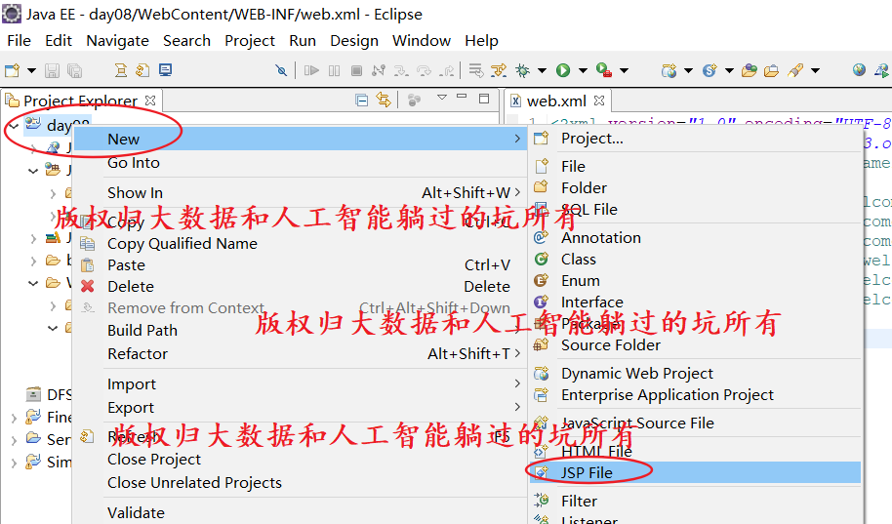Select JSP File in the New submenu

coord(695,473)
